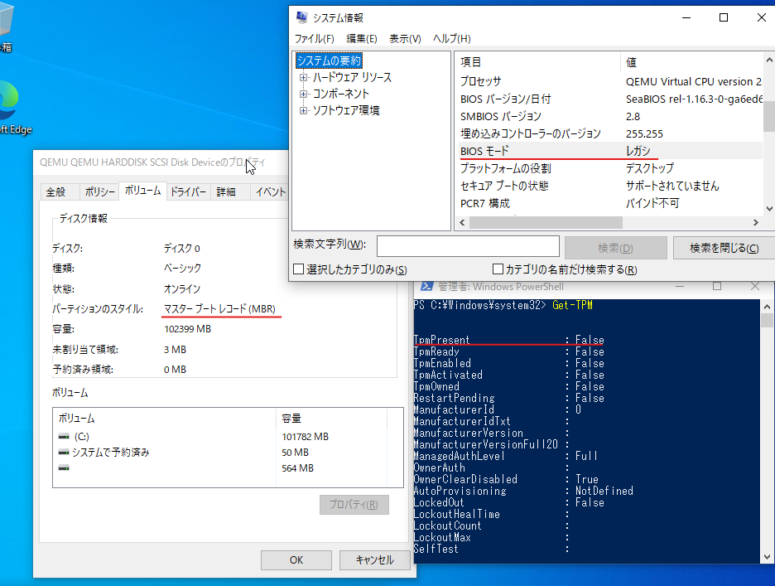Click the マスター ブート レコード (MBR) value

[220, 309]
